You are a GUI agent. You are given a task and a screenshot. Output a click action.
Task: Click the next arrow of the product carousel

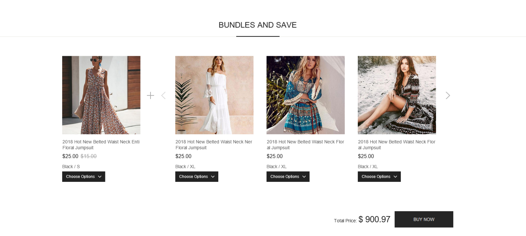tap(448, 95)
